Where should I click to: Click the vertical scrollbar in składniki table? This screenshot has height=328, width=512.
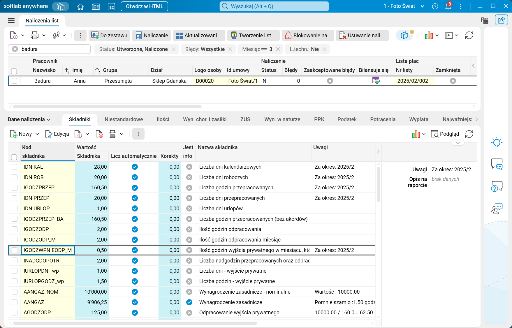pyautogui.click(x=379, y=184)
